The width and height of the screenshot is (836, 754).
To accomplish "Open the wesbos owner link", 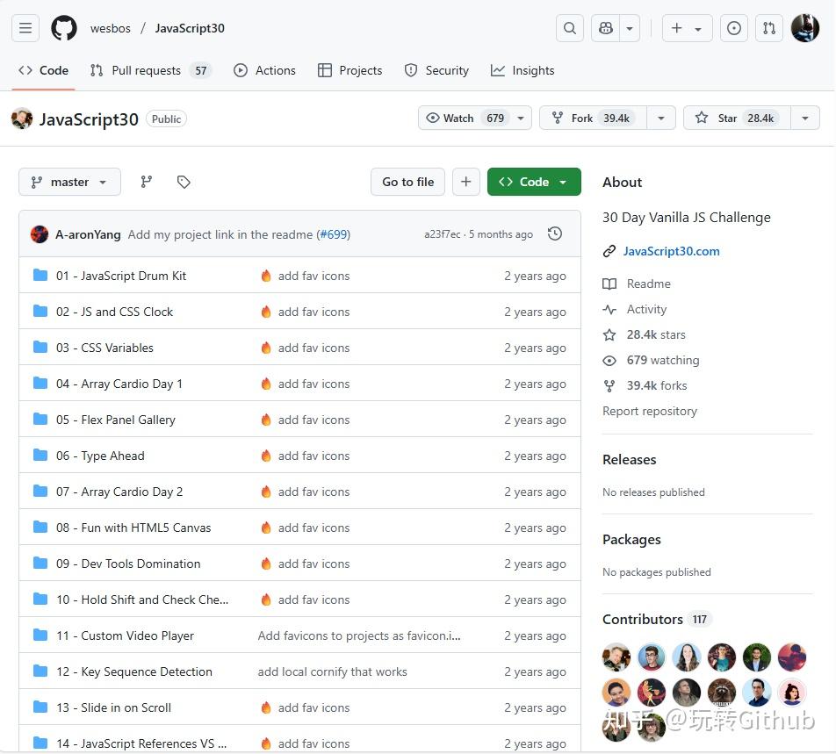I will point(111,28).
